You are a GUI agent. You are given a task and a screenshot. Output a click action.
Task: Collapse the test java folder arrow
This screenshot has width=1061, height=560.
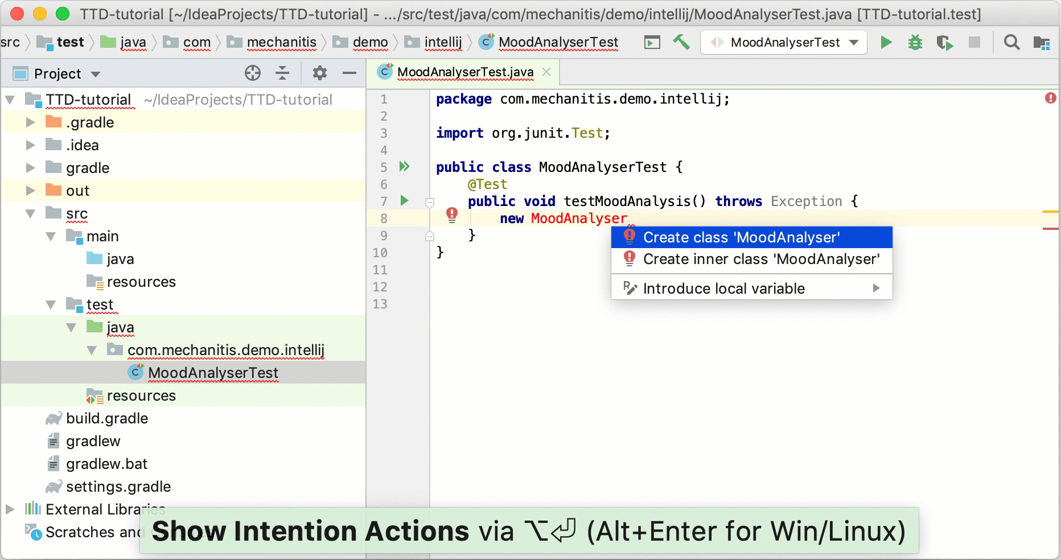[71, 327]
